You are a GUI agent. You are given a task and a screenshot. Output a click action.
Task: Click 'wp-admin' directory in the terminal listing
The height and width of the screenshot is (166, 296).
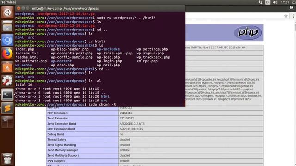coord(24,65)
